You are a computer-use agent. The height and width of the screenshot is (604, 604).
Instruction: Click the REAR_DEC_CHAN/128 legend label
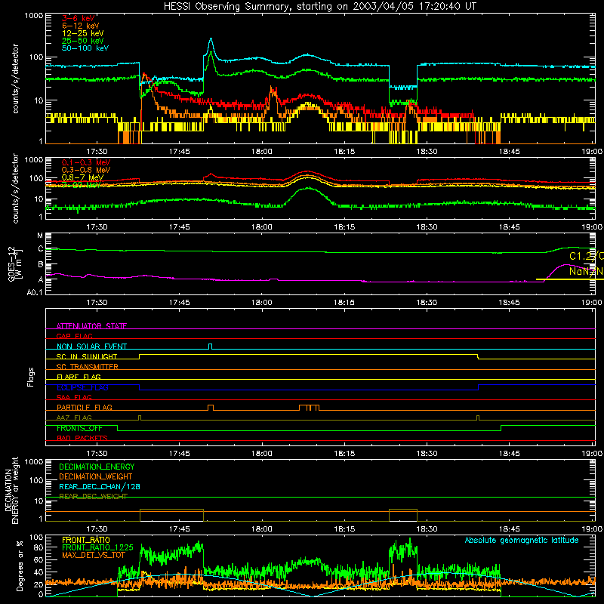(100, 486)
